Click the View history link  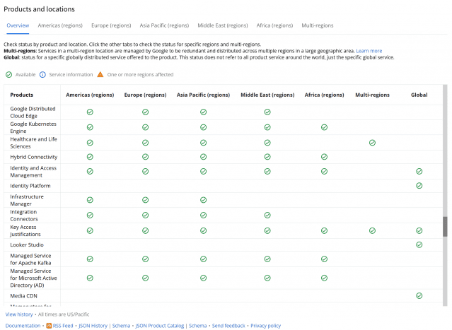[19, 314]
